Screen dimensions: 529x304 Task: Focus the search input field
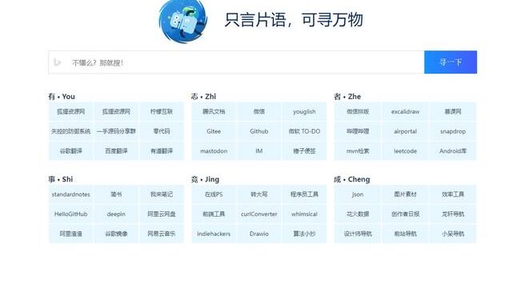[236, 62]
